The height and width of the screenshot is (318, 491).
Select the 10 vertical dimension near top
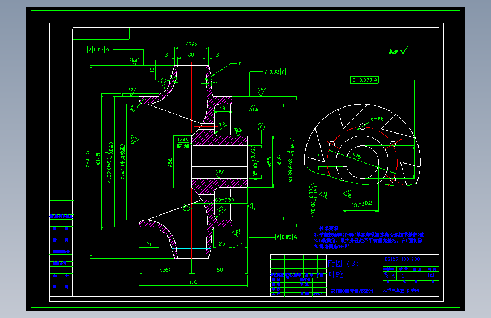(152, 70)
